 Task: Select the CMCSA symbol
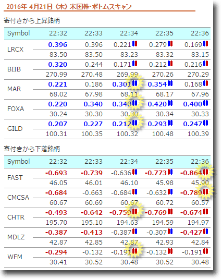click(x=18, y=197)
